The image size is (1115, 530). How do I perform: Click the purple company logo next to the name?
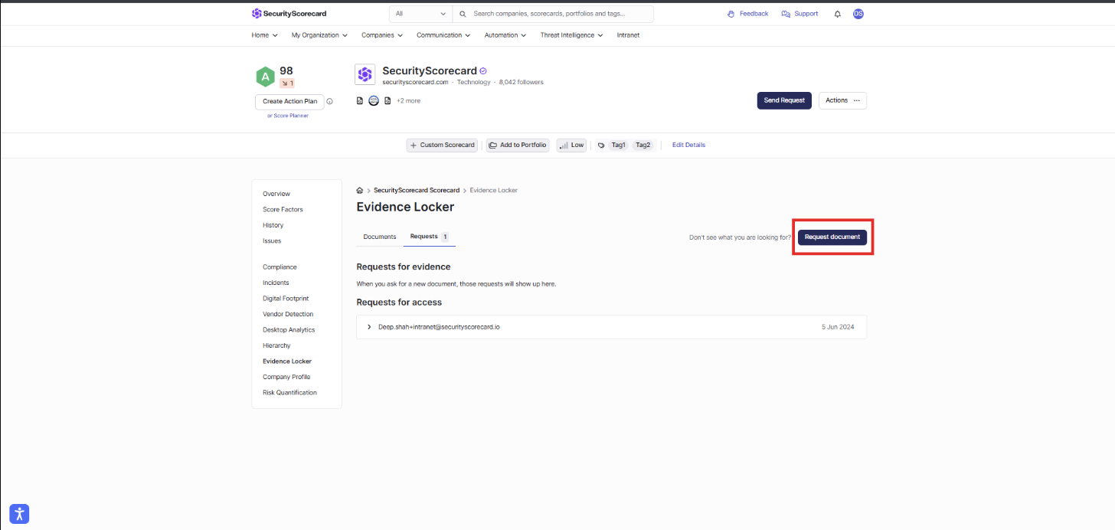click(x=365, y=74)
